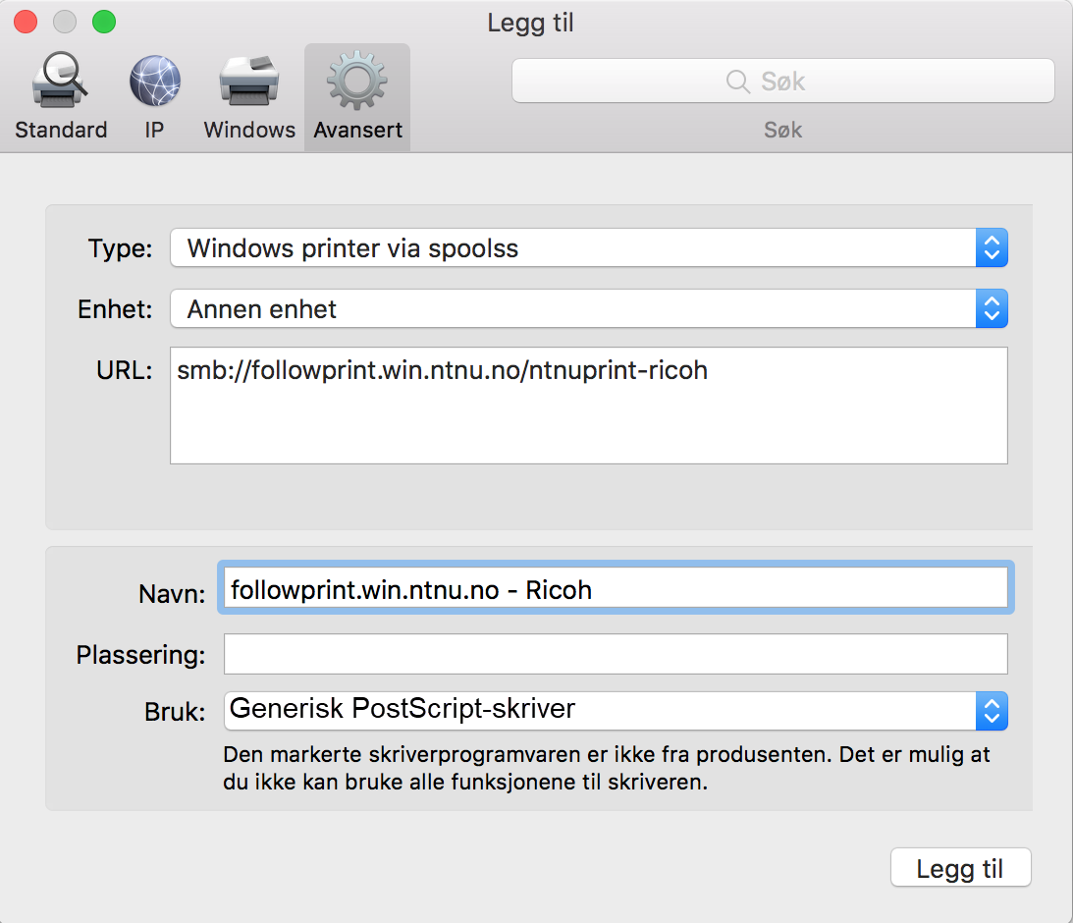Open the Bruk dropdown for Generisk PostScript-skriver
This screenshot has width=1073, height=923.
(x=616, y=710)
